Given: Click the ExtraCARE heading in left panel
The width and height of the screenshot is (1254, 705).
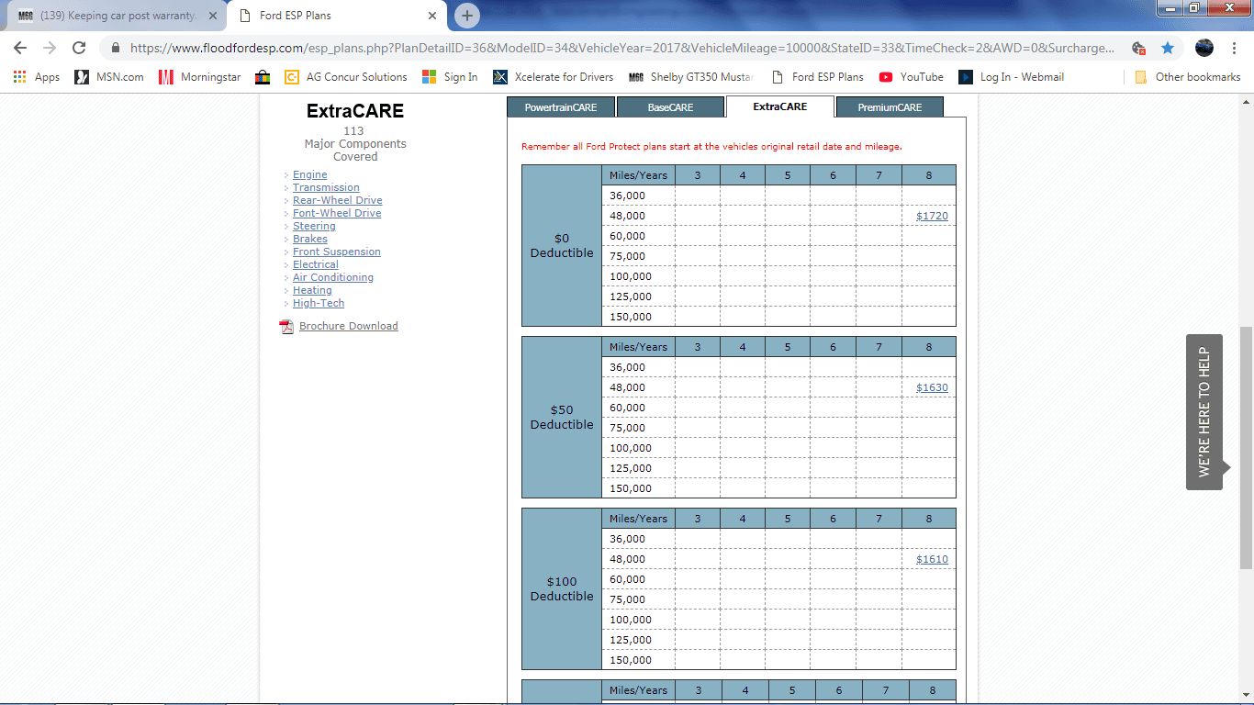Looking at the screenshot, I should click(355, 111).
